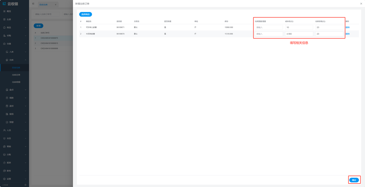
Task: Click the 采购 purchasing icon in sidebar
Action: tap(4, 36)
